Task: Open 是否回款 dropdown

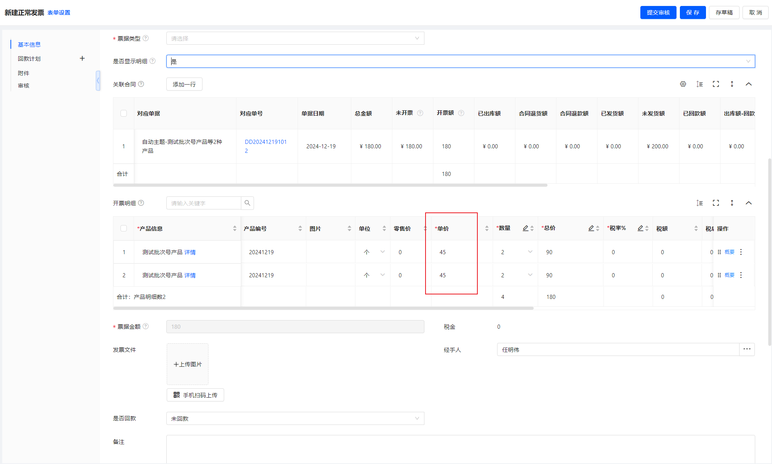Action: 295,419
